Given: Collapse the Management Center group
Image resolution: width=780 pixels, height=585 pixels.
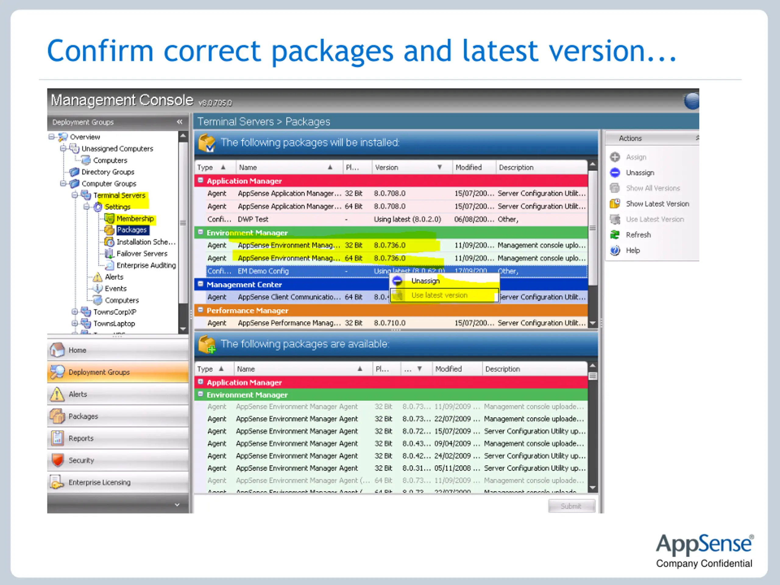Looking at the screenshot, I should click(201, 284).
